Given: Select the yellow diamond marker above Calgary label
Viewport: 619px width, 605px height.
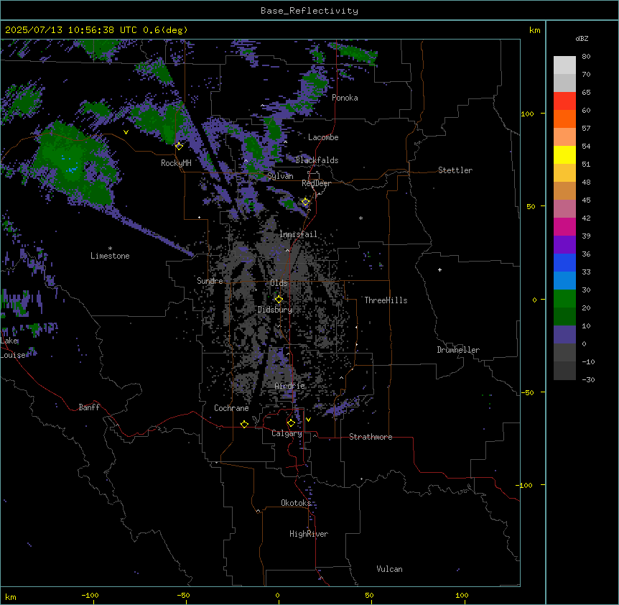Looking at the screenshot, I should point(291,423).
